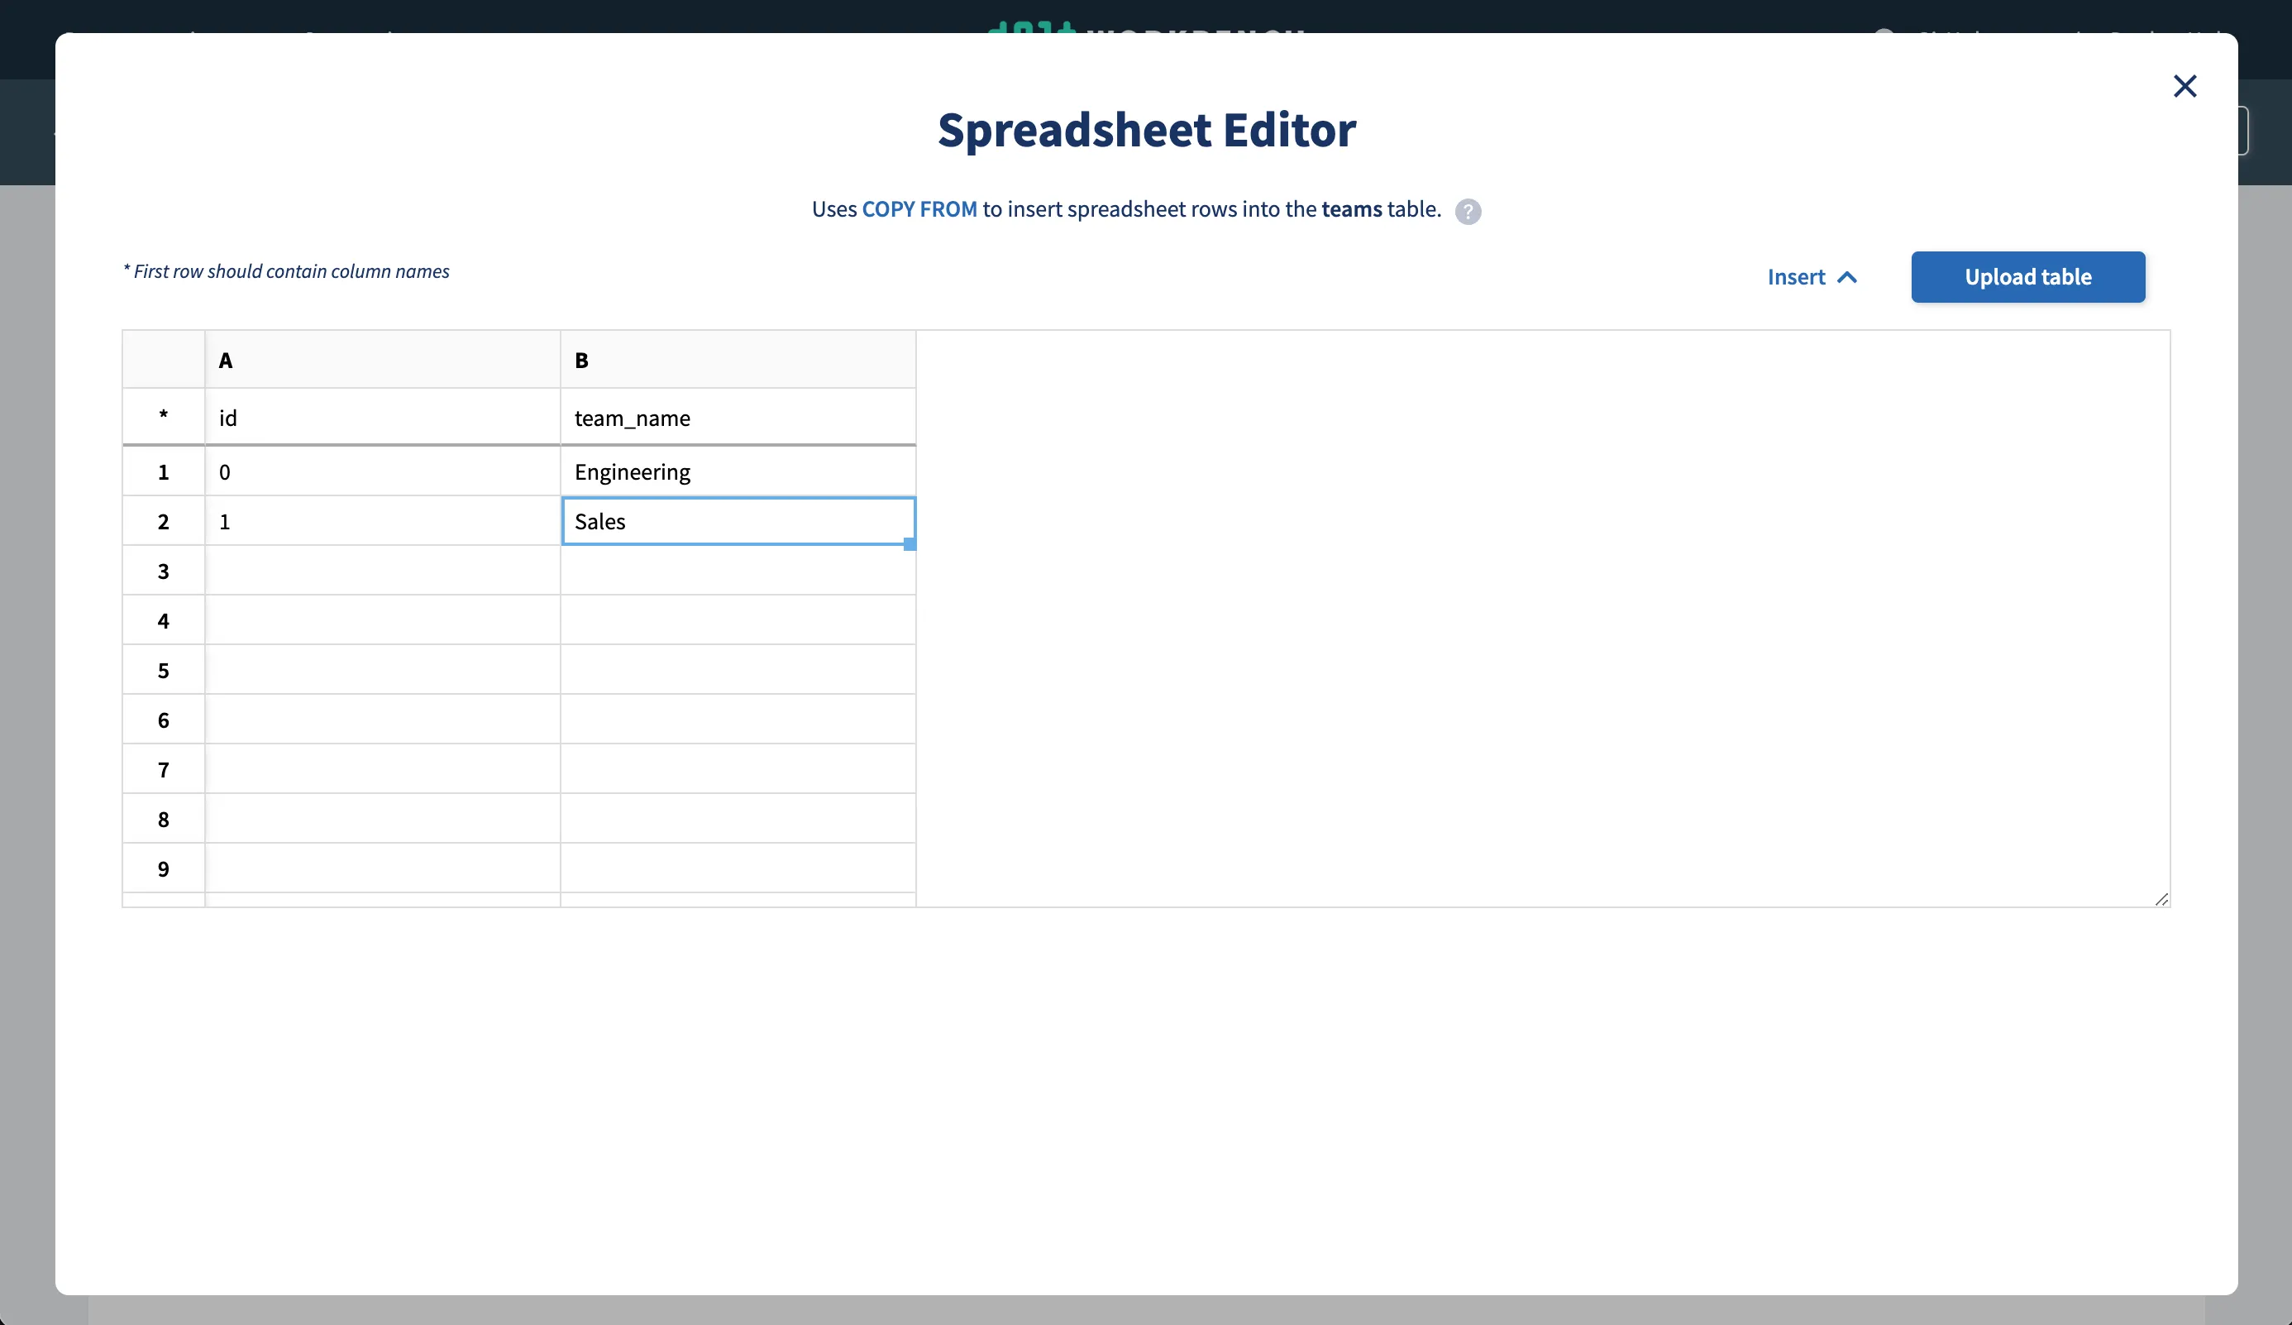Click the row 5 number header
2292x1325 pixels.
pyautogui.click(x=163, y=670)
